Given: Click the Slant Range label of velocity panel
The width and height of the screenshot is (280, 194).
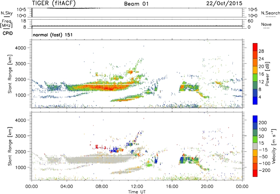Looking at the screenshot, I should (x=10, y=146).
